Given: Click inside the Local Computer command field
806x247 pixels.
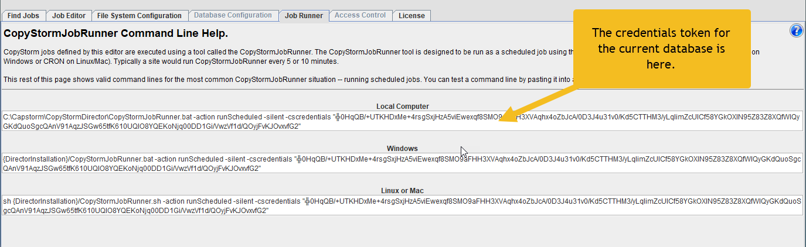Looking at the screenshot, I should pos(402,121).
